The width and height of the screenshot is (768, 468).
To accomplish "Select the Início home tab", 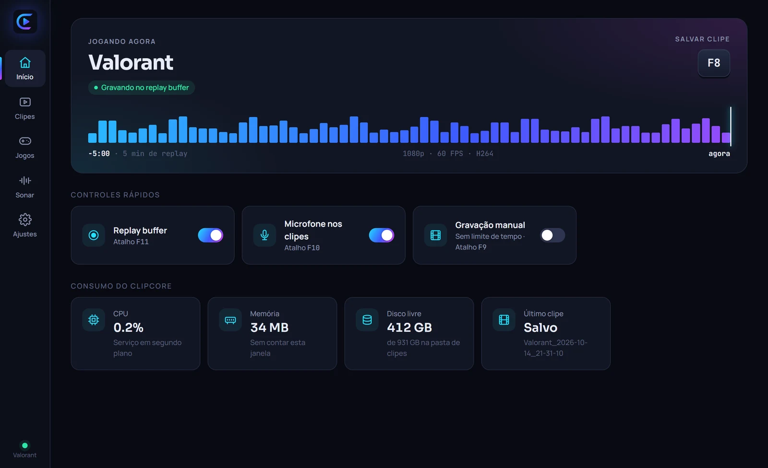I will 25,69.
